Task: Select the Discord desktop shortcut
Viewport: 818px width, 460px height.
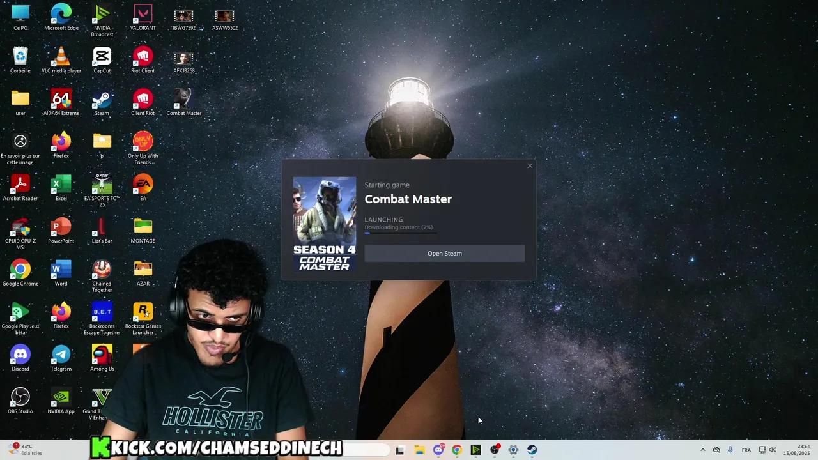Action: click(20, 359)
